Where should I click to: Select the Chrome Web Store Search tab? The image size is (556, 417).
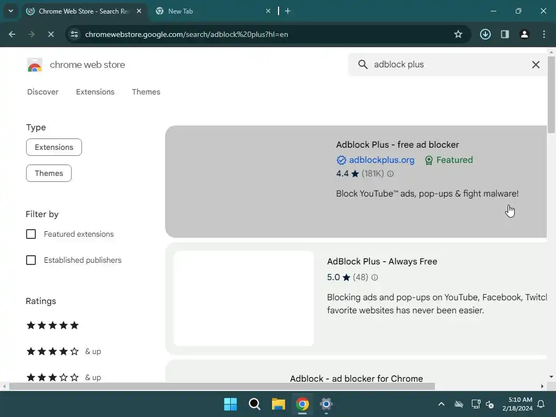[84, 11]
